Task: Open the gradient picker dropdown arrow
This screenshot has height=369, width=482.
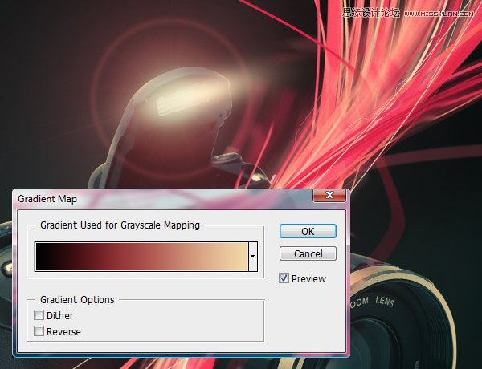Action: pyautogui.click(x=253, y=257)
